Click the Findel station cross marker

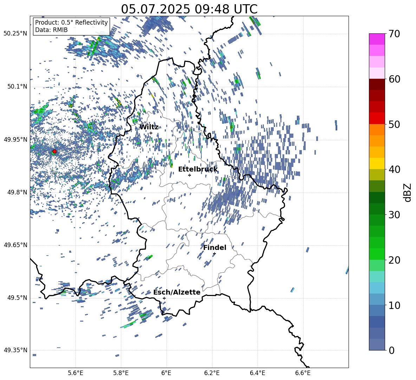pyautogui.click(x=214, y=254)
